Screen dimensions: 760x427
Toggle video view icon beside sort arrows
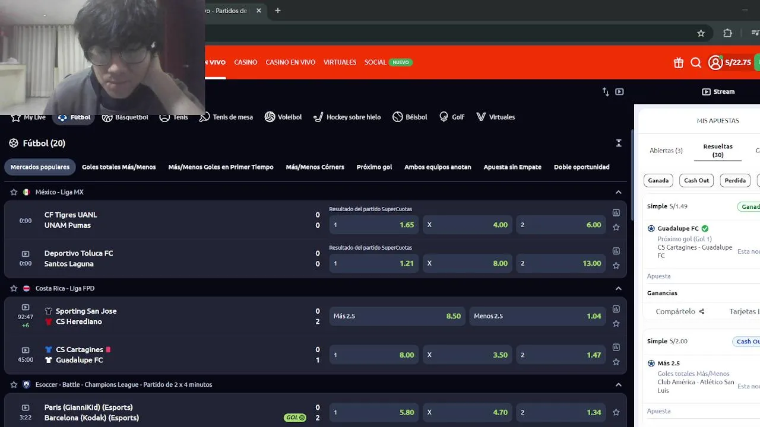pos(619,91)
